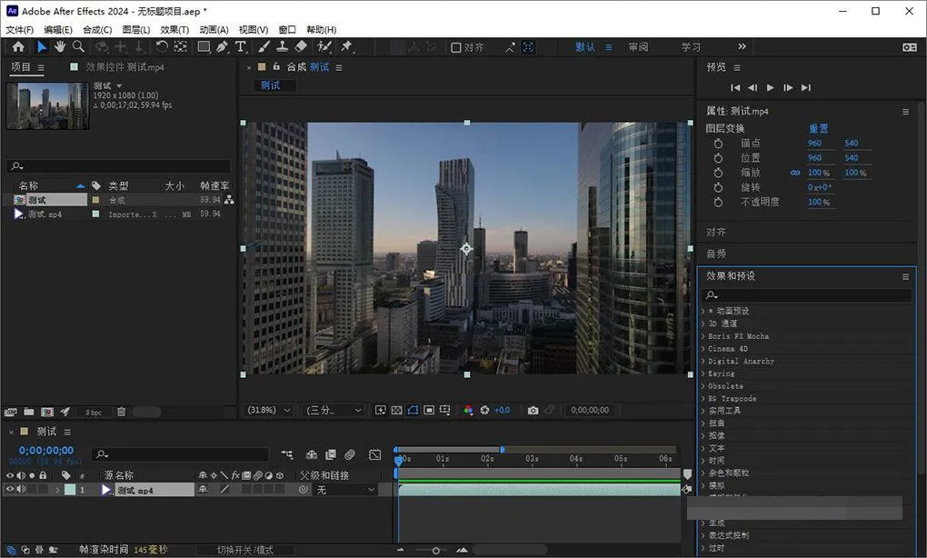Open the parent link 无 dropdown

pyautogui.click(x=345, y=490)
